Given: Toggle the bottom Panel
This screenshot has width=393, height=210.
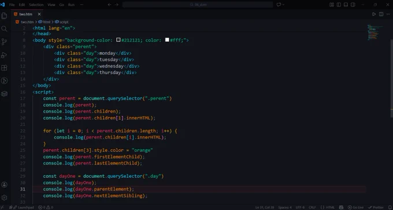Looking at the screenshot, I should pos(346,5).
